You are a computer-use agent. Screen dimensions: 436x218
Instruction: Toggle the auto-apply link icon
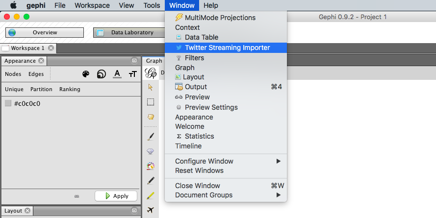point(77,196)
